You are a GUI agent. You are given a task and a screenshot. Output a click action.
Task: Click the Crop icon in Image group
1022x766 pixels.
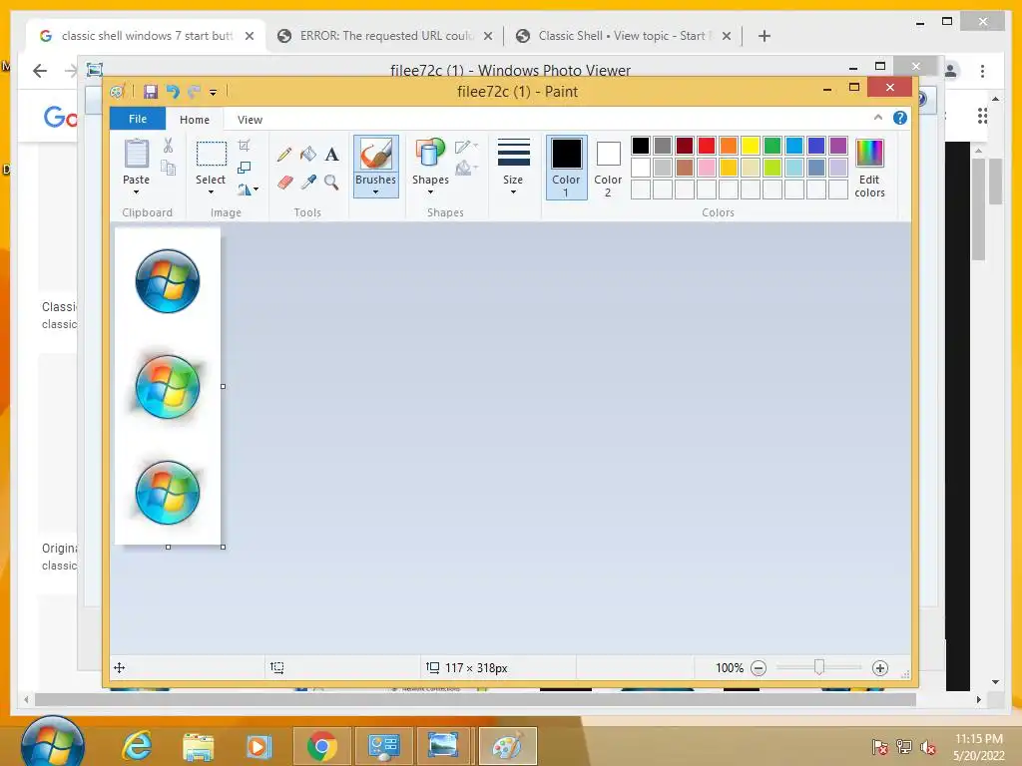coord(244,146)
